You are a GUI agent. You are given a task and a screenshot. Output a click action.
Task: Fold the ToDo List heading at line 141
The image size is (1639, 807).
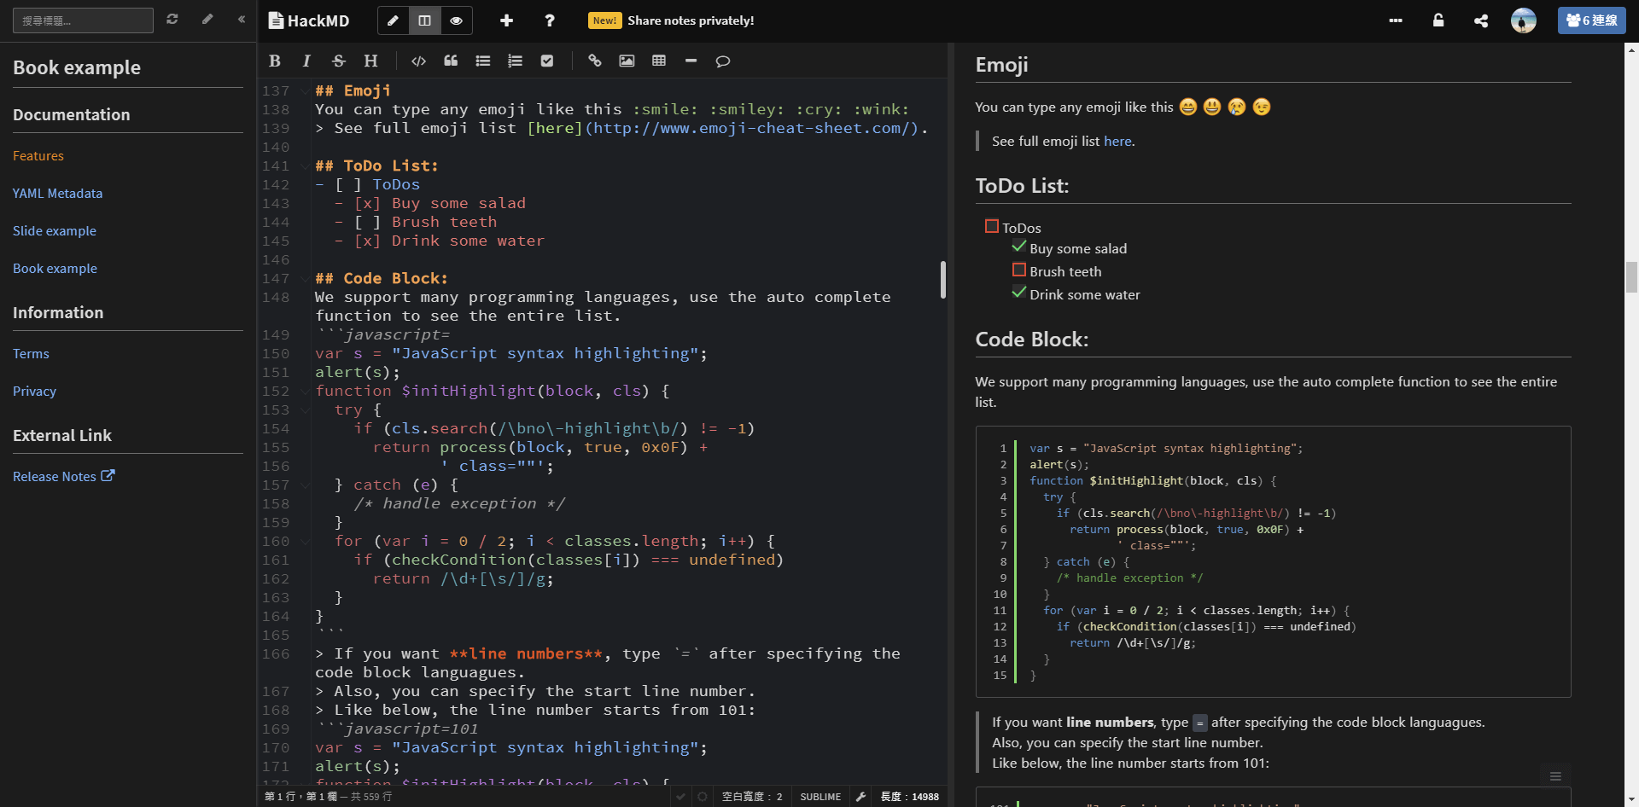[305, 166]
